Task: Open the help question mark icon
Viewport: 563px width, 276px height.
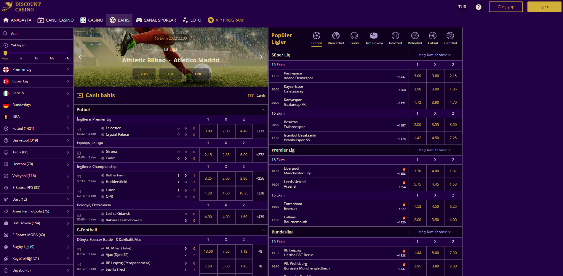Action: click(x=478, y=7)
